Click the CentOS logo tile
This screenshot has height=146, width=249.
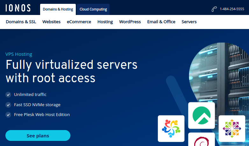232,128
